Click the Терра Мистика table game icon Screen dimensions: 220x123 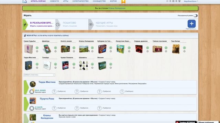[x=33, y=84]
